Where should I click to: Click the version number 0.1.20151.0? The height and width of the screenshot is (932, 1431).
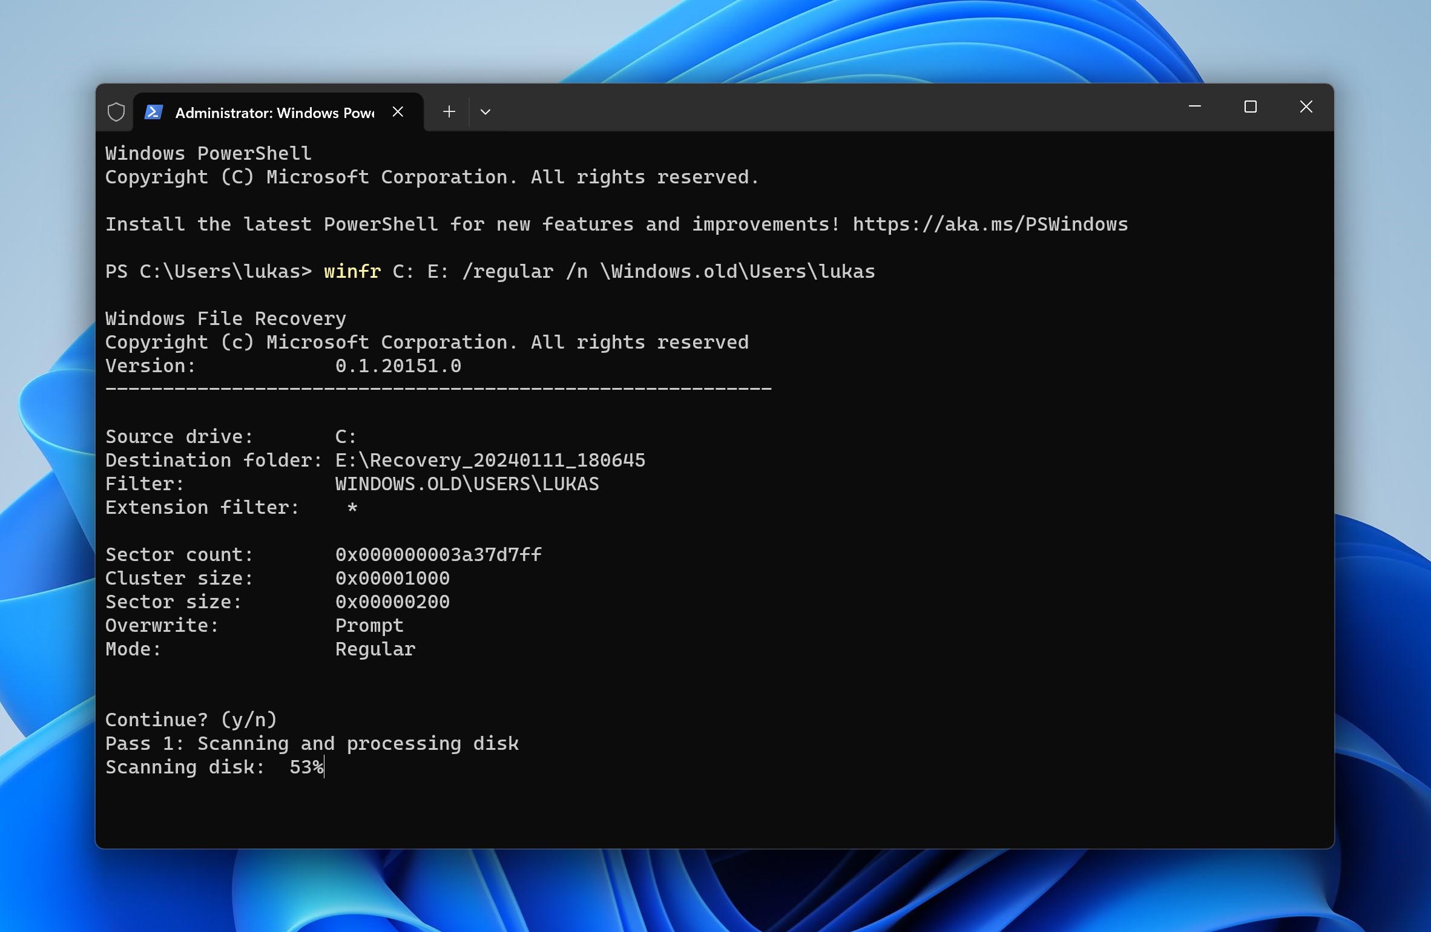[x=398, y=366]
